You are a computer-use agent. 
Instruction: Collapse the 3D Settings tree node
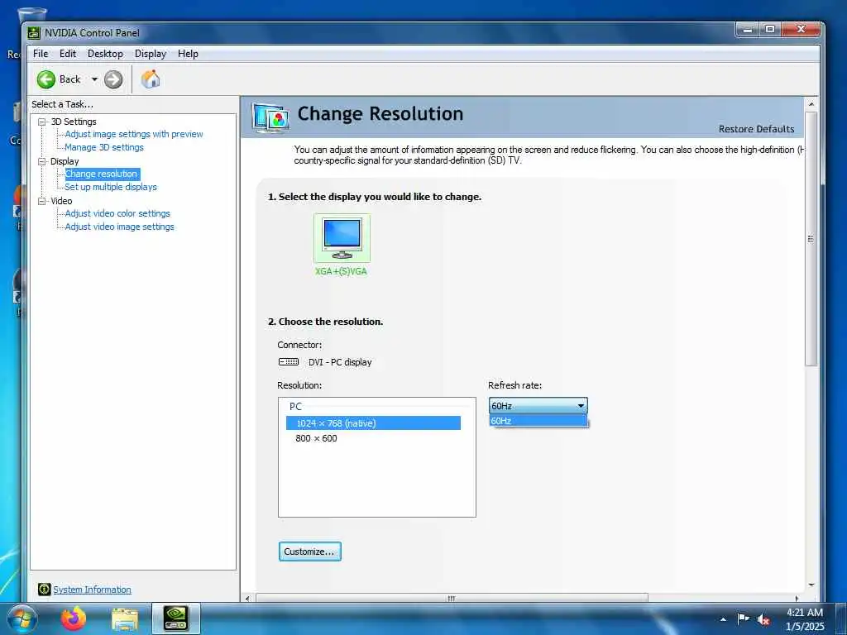[41, 122]
